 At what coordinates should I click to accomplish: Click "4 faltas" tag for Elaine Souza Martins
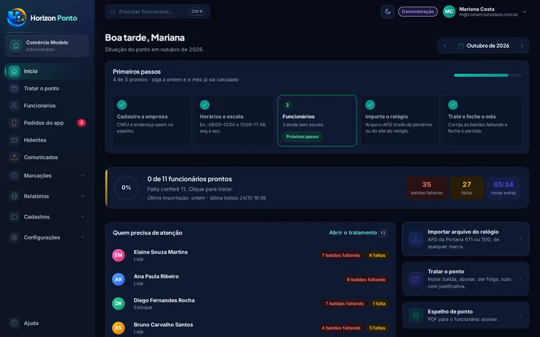(x=377, y=255)
